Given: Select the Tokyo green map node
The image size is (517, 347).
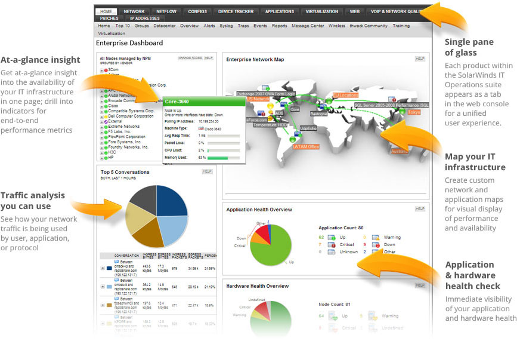Looking at the screenshot, I should tap(402, 111).
